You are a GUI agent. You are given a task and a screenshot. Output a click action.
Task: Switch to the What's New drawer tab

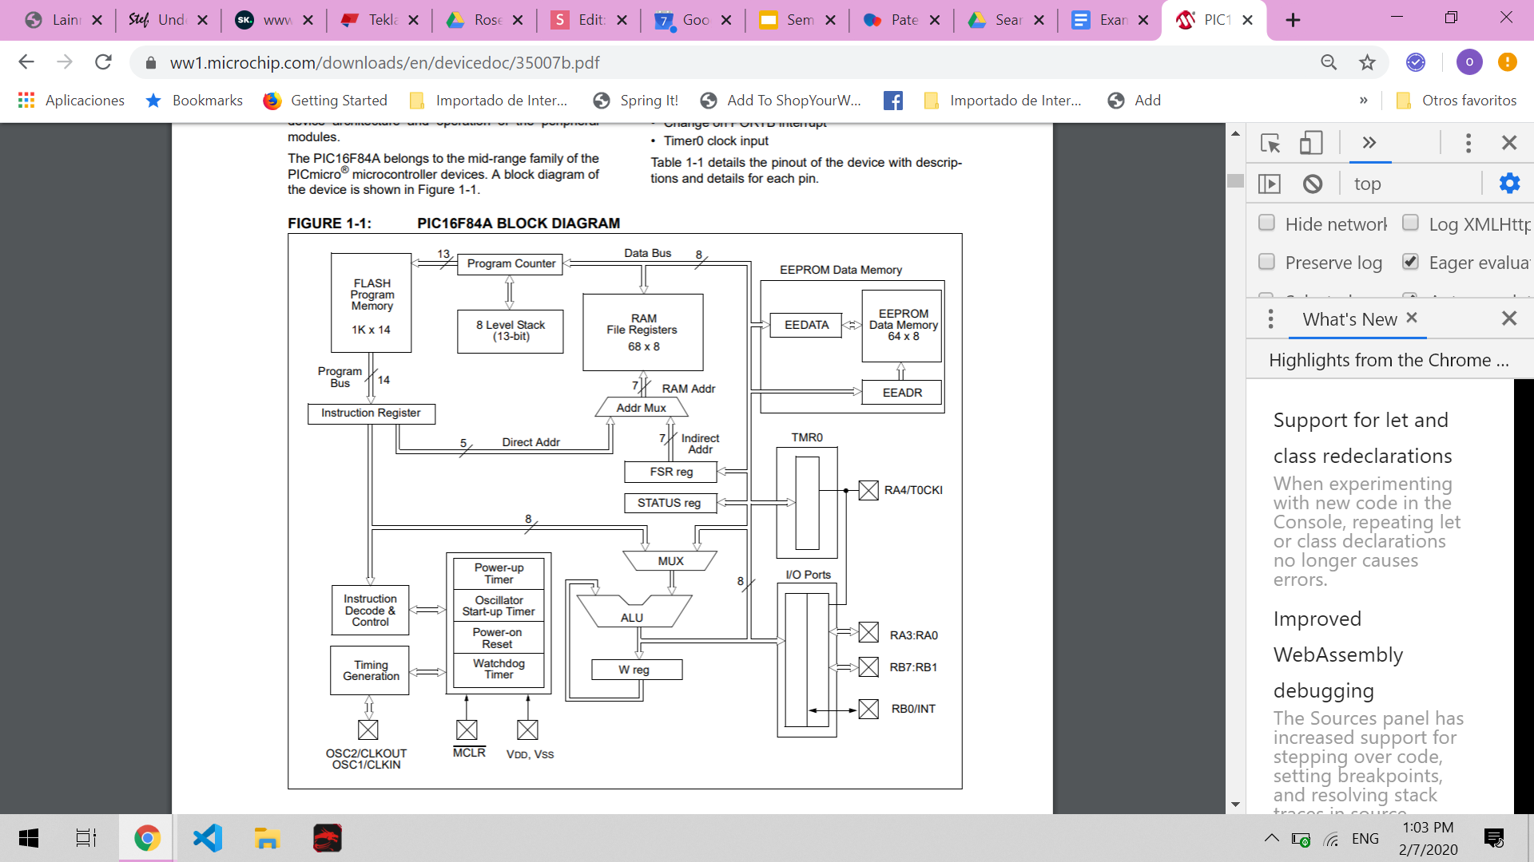1349,319
